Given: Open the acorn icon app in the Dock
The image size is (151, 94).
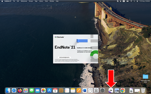Looking at the screenshot, I should pos(91,90).
